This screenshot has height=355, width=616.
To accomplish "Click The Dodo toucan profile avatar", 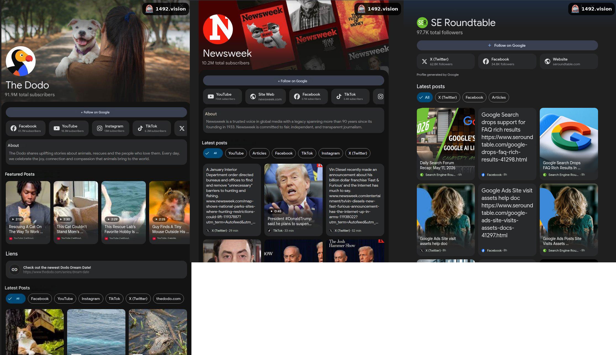I will 21,61.
